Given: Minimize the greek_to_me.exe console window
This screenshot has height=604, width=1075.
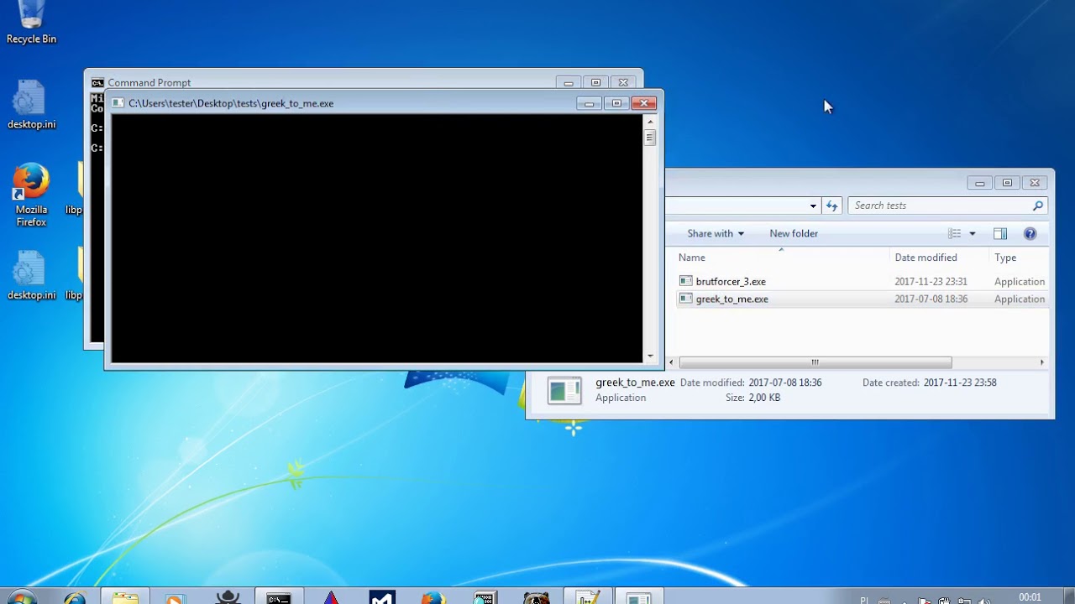Looking at the screenshot, I should click(x=589, y=103).
